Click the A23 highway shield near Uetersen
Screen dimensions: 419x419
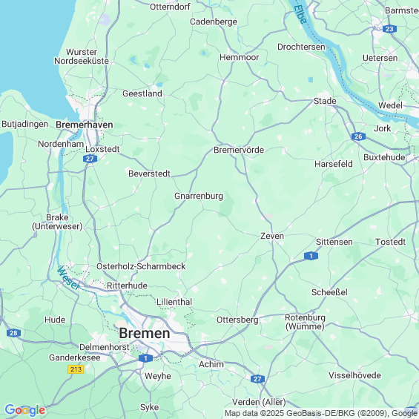[x=389, y=29]
